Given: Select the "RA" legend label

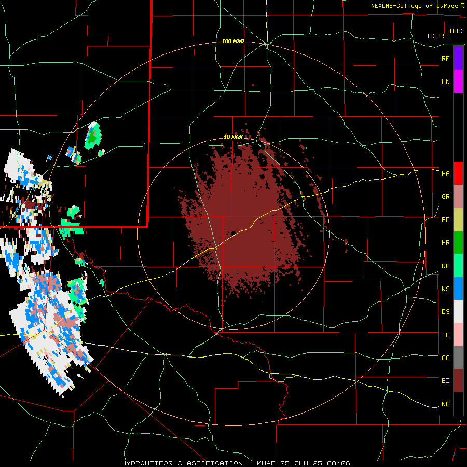Looking at the screenshot, I should (x=445, y=266).
